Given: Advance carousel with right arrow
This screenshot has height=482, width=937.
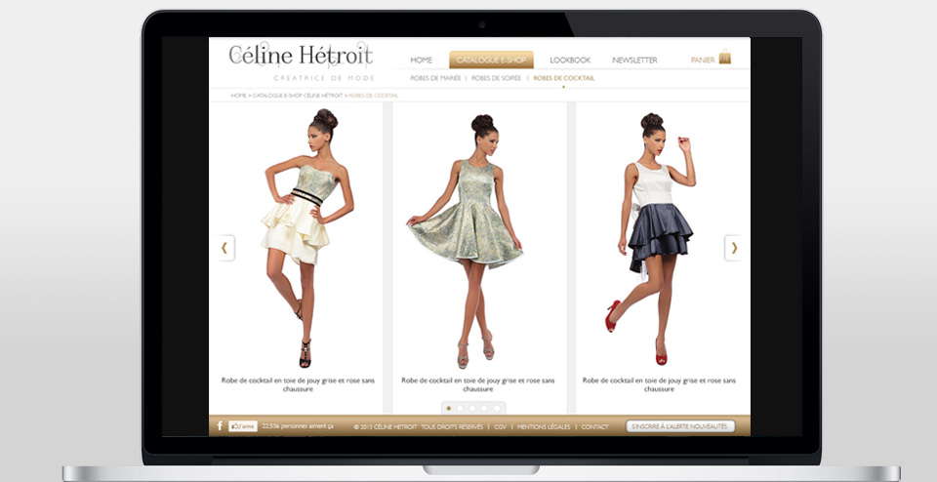Looking at the screenshot, I should 734,248.
